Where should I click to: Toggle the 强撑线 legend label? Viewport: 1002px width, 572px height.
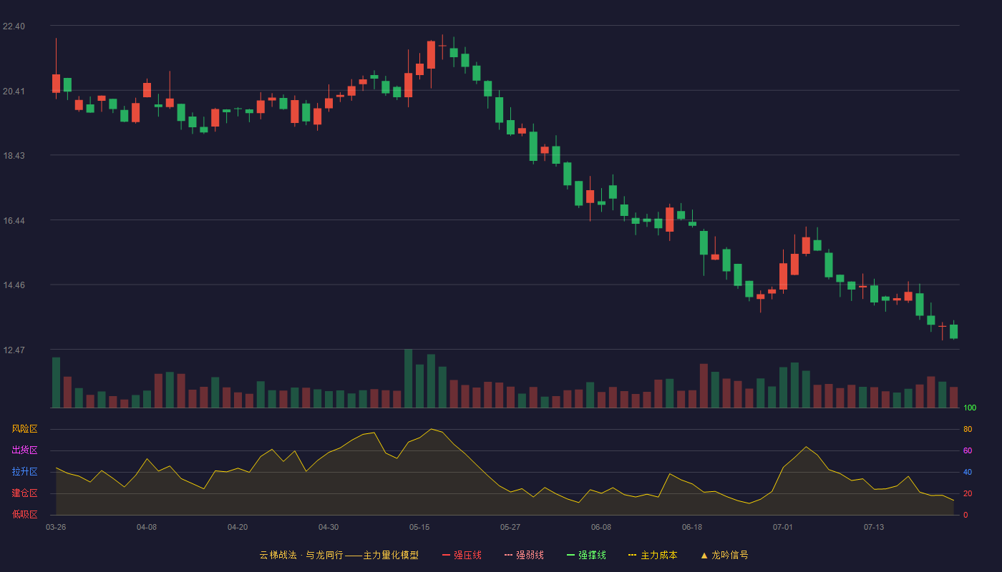[x=593, y=555]
